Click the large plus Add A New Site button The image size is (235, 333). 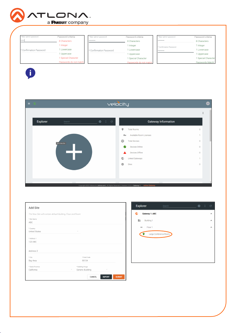[x=74, y=152]
